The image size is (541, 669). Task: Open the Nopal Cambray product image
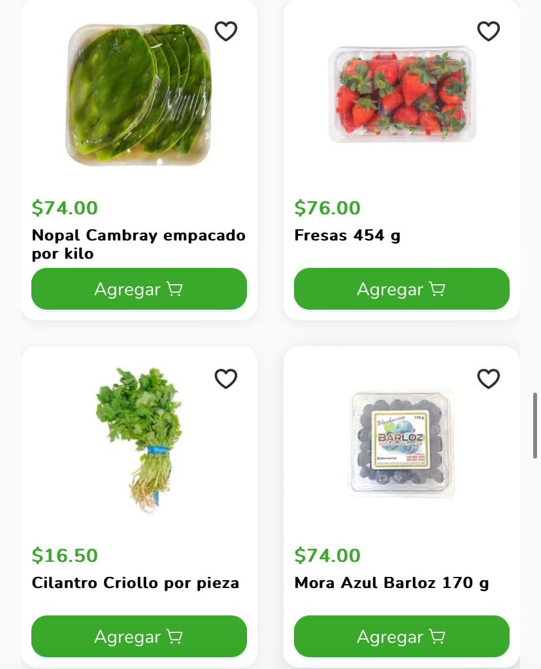140,95
